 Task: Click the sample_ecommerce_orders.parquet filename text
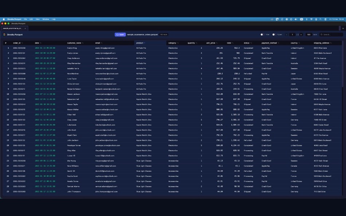pos(142,35)
